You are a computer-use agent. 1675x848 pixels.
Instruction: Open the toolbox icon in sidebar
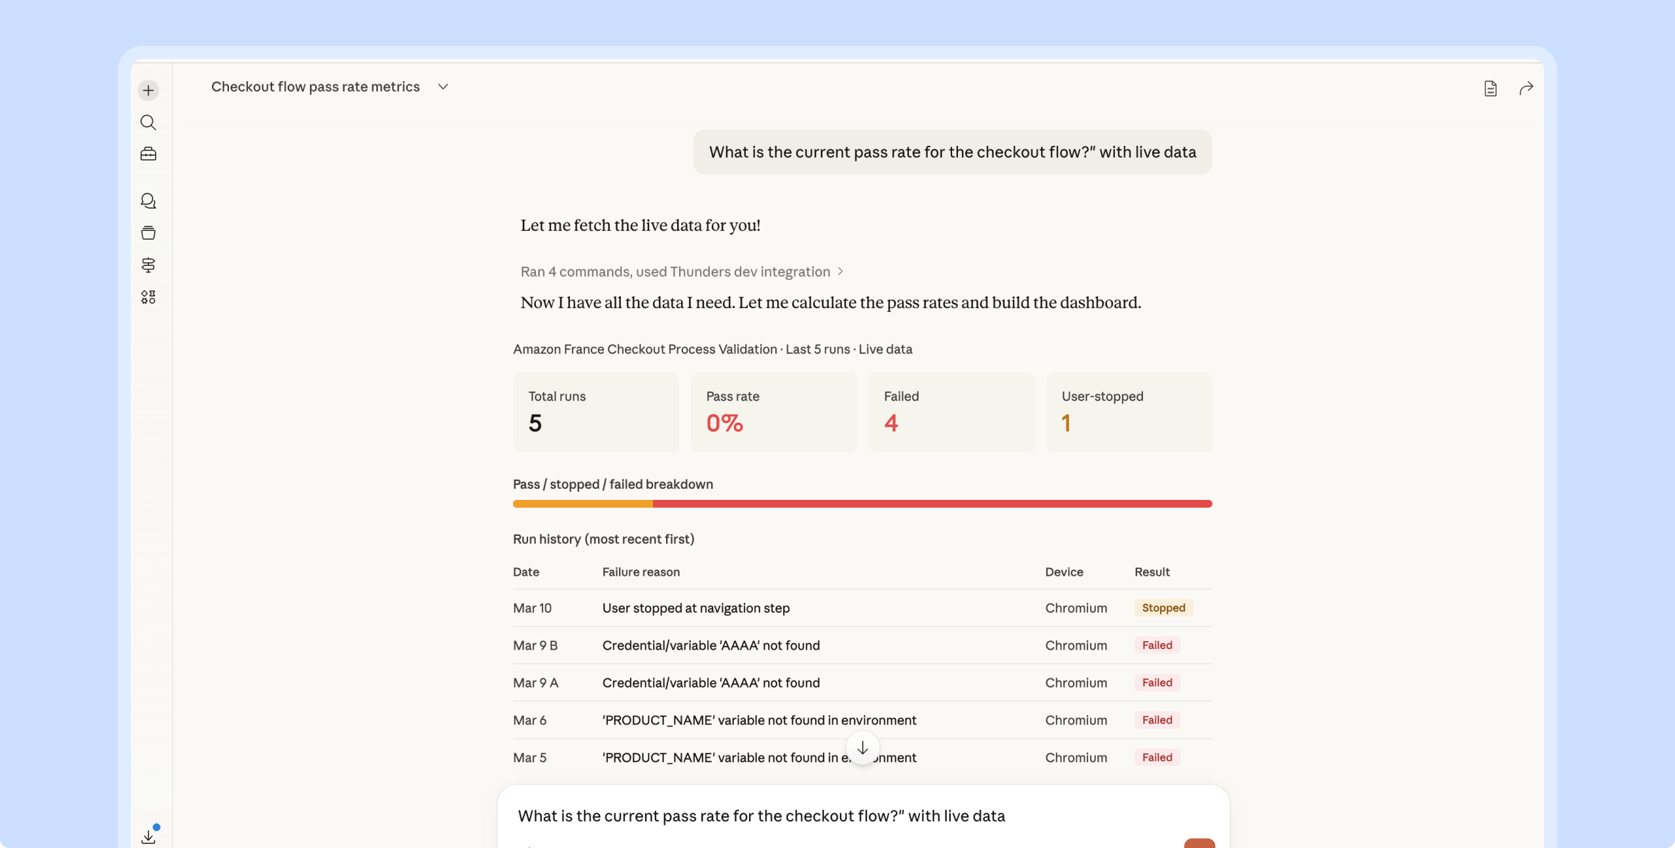[149, 154]
